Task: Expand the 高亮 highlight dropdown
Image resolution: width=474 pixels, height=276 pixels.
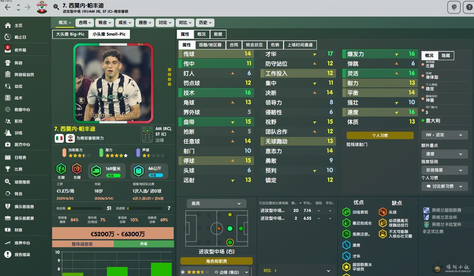Action: (x=216, y=204)
